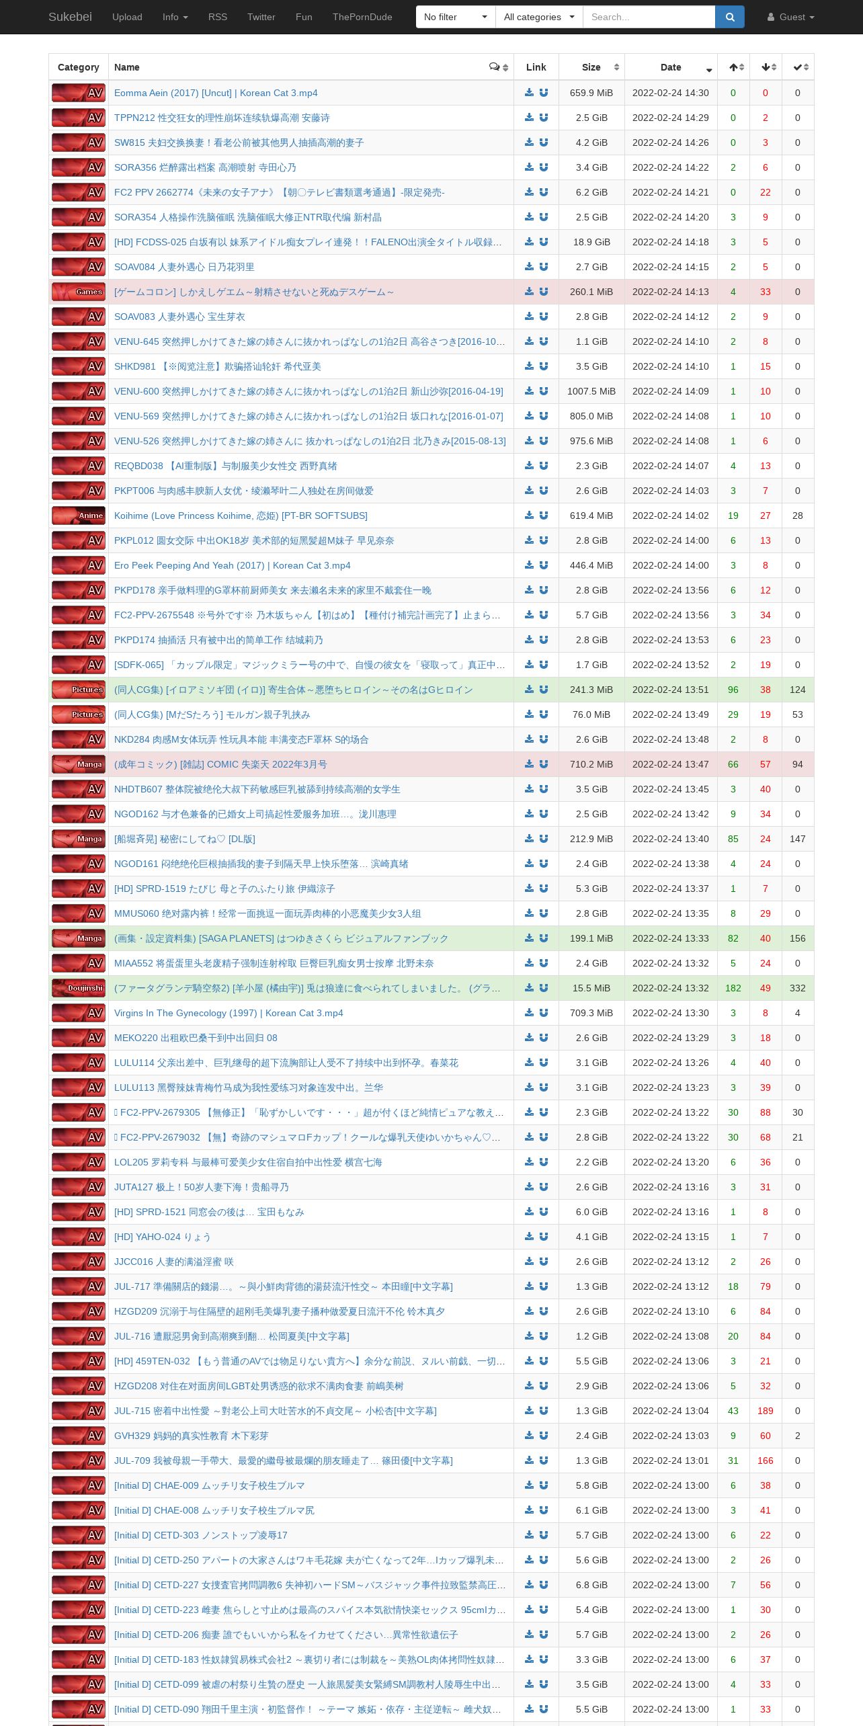Viewport: 863px width, 1726px height.
Task: Open magnet link for MEKO220 row
Action: [544, 1038]
